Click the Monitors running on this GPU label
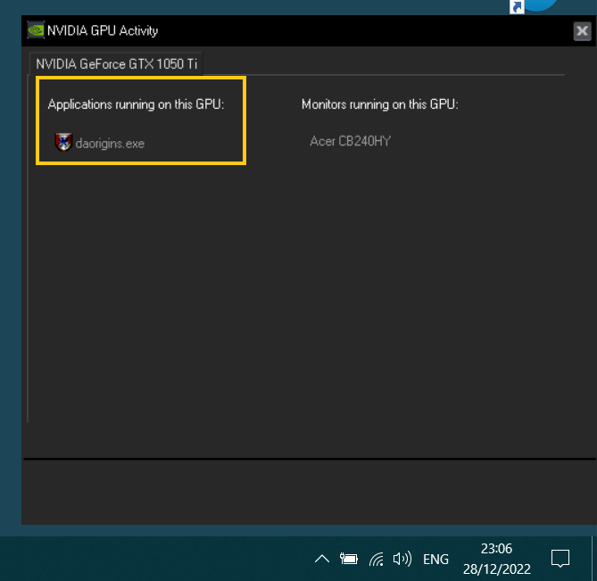Screen dimensions: 597x581 coord(380,104)
